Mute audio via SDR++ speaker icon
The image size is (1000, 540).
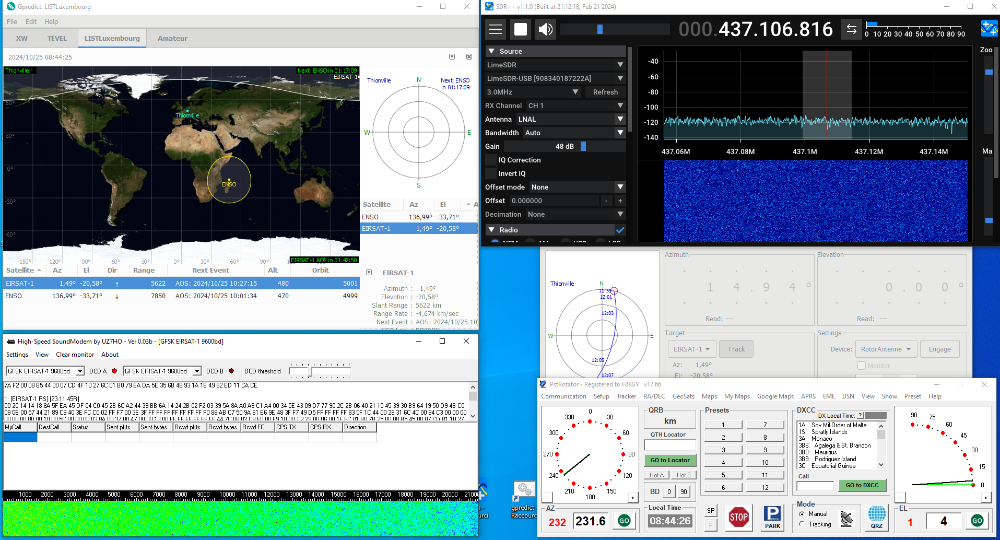pyautogui.click(x=546, y=29)
